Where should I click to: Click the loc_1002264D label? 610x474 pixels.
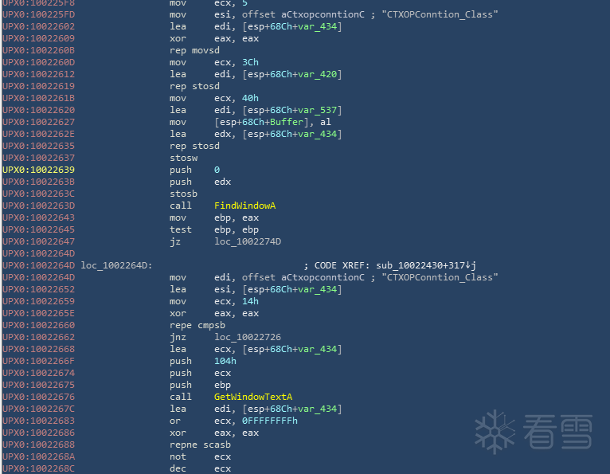[116, 265]
